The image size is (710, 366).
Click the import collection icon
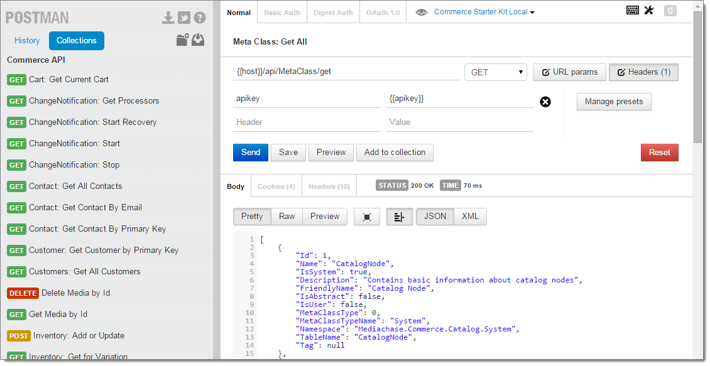pos(198,40)
